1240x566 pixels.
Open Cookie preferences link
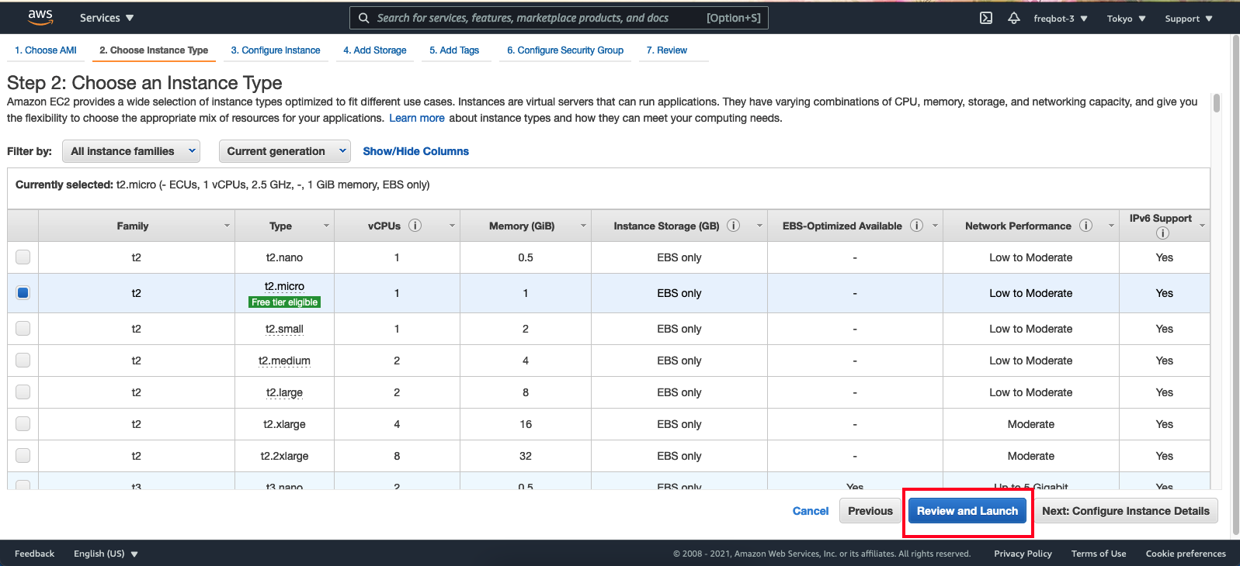point(1186,554)
